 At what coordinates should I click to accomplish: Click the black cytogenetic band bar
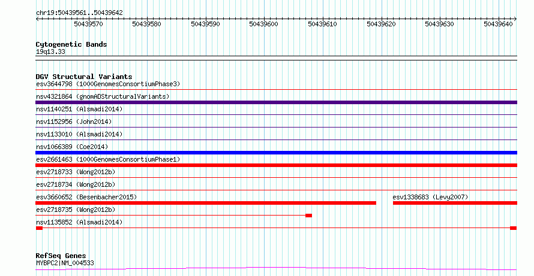point(276,58)
